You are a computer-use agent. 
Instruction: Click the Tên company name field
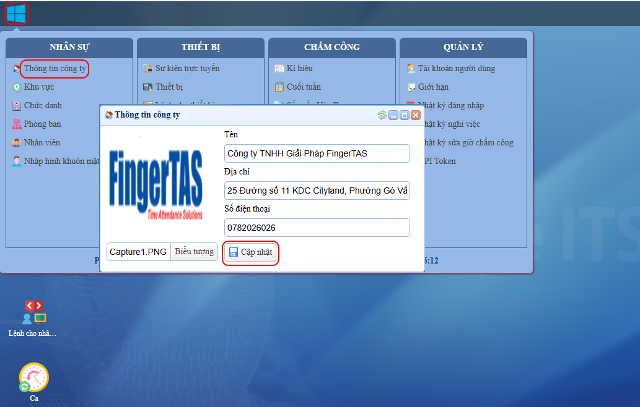pyautogui.click(x=317, y=153)
